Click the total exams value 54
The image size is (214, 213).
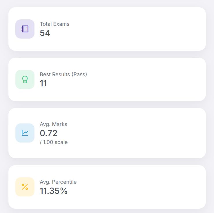45,33
